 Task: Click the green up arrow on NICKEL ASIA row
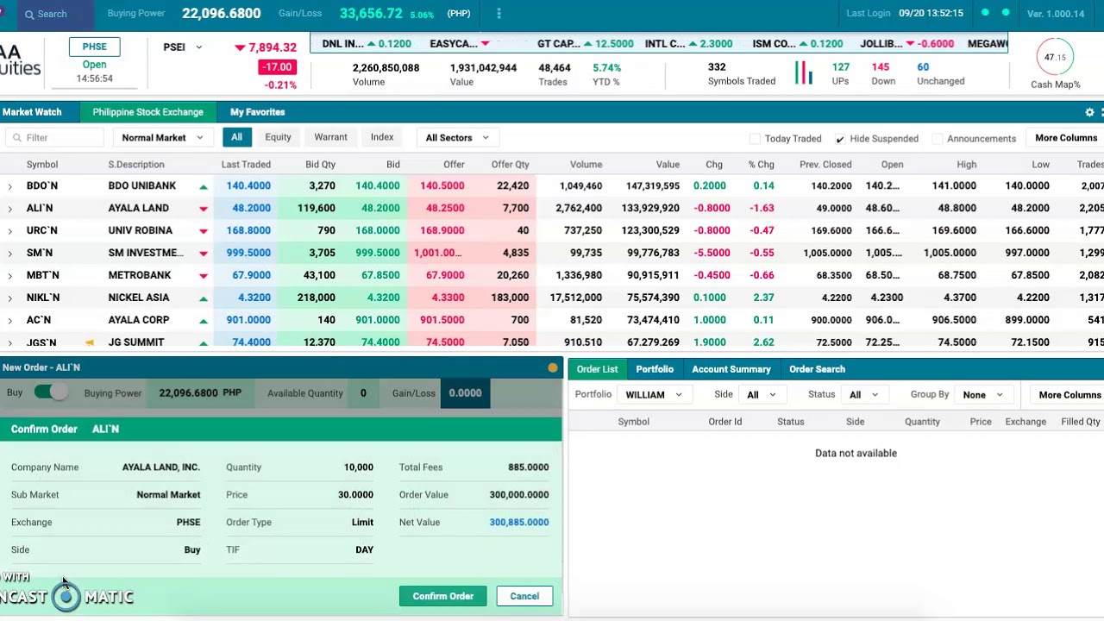(x=204, y=298)
